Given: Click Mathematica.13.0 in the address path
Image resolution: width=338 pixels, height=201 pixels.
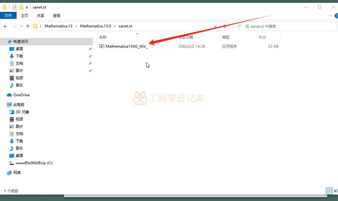Looking at the screenshot, I should tap(96, 26).
